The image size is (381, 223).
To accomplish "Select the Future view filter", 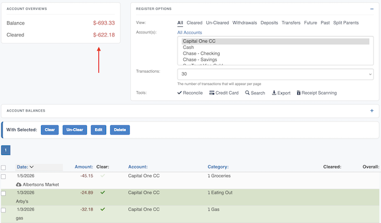I will point(311,23).
